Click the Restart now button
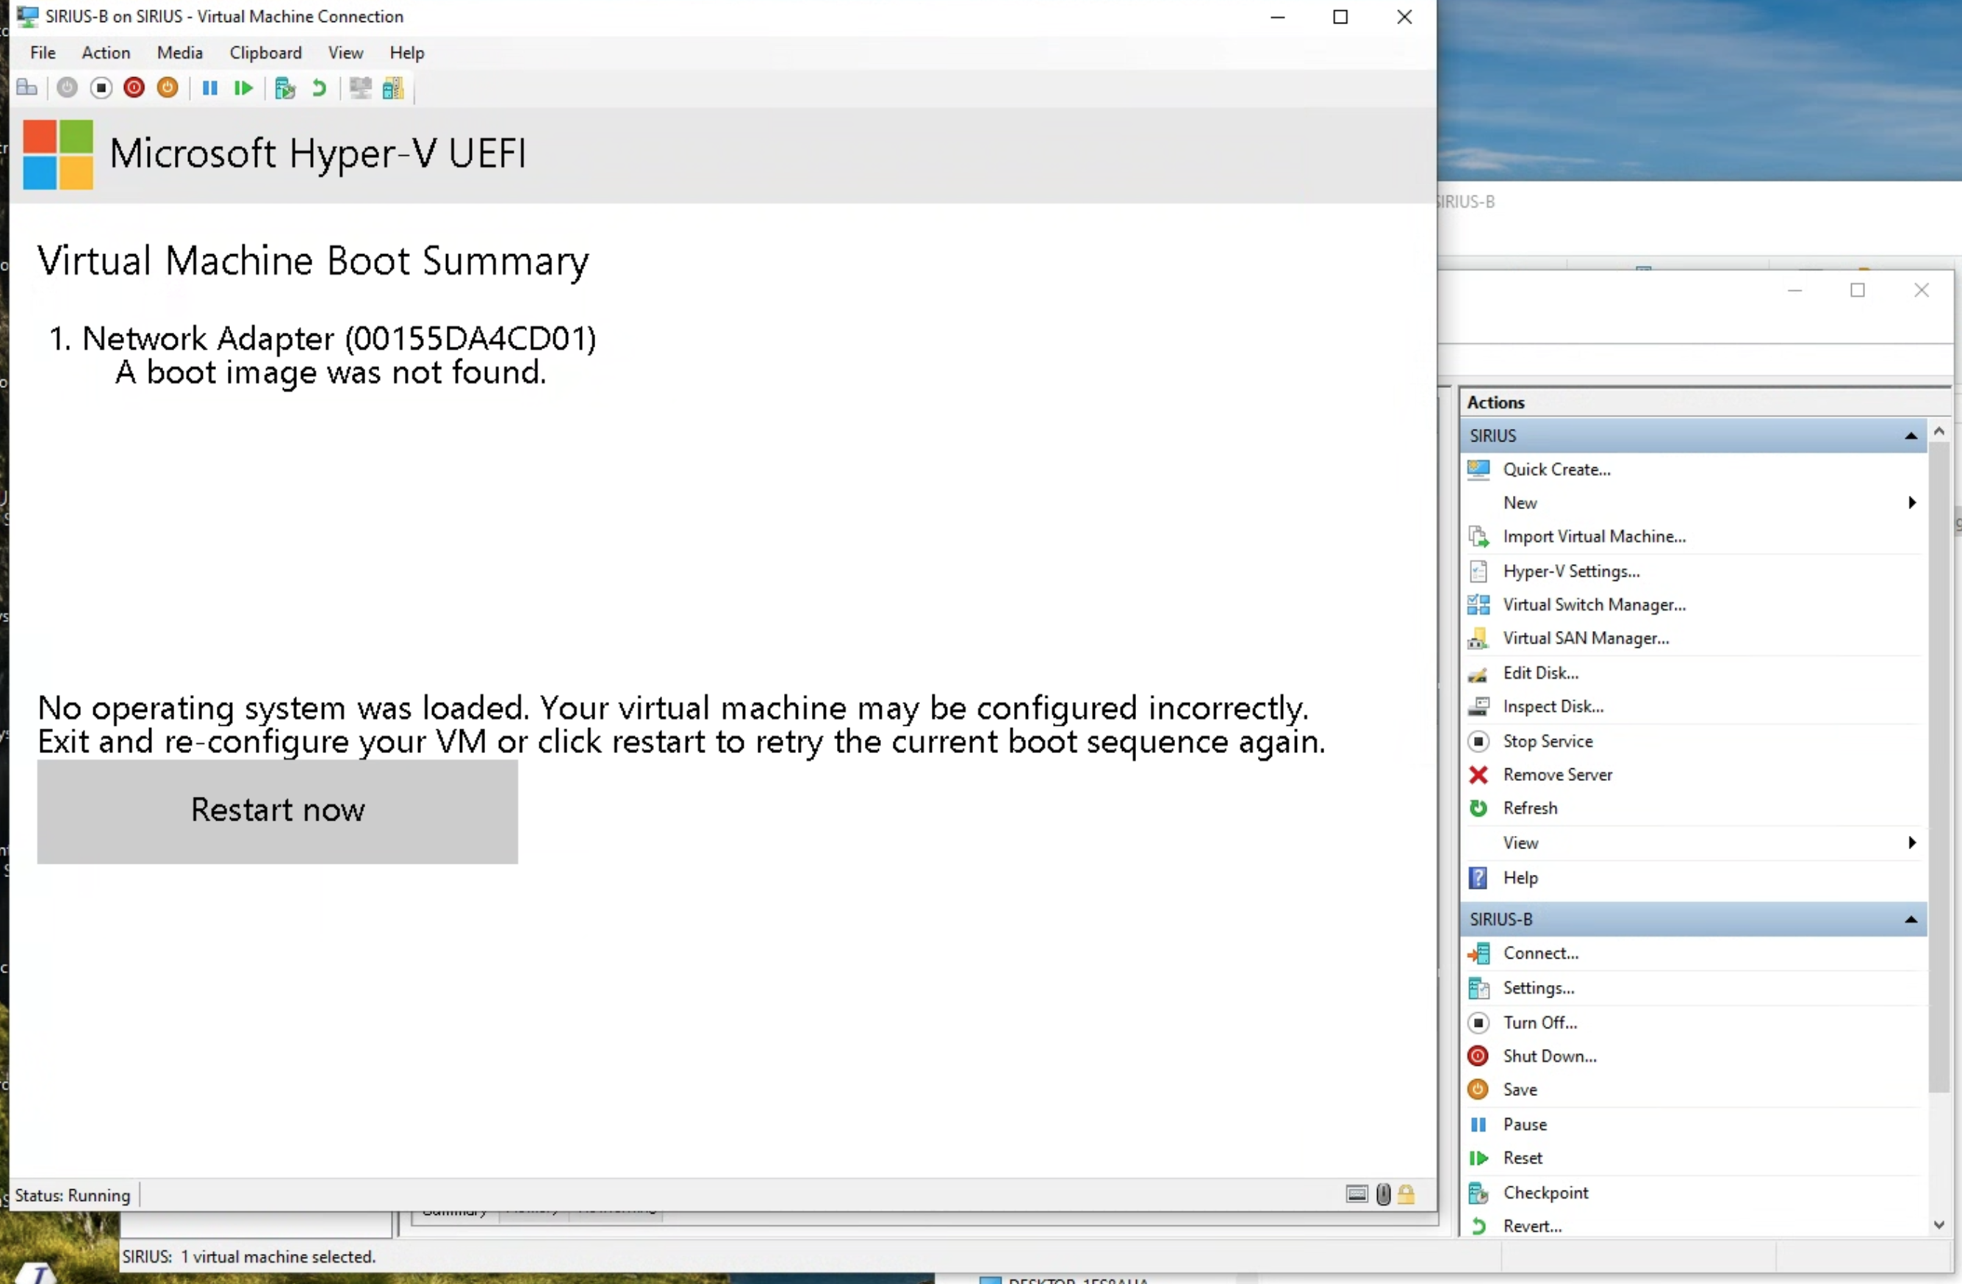Image resolution: width=1962 pixels, height=1284 pixels. (x=278, y=811)
